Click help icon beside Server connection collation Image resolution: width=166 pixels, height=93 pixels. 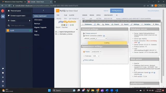104,36
